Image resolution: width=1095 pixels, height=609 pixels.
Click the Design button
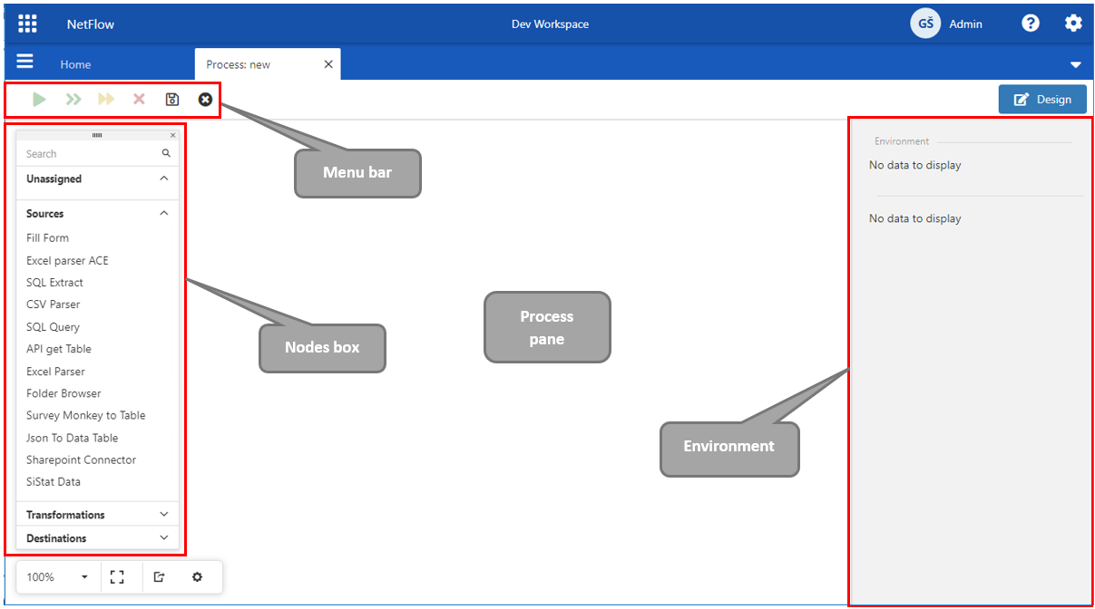tap(1042, 100)
